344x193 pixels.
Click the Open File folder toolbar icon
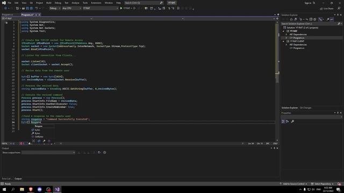pos(23,8)
